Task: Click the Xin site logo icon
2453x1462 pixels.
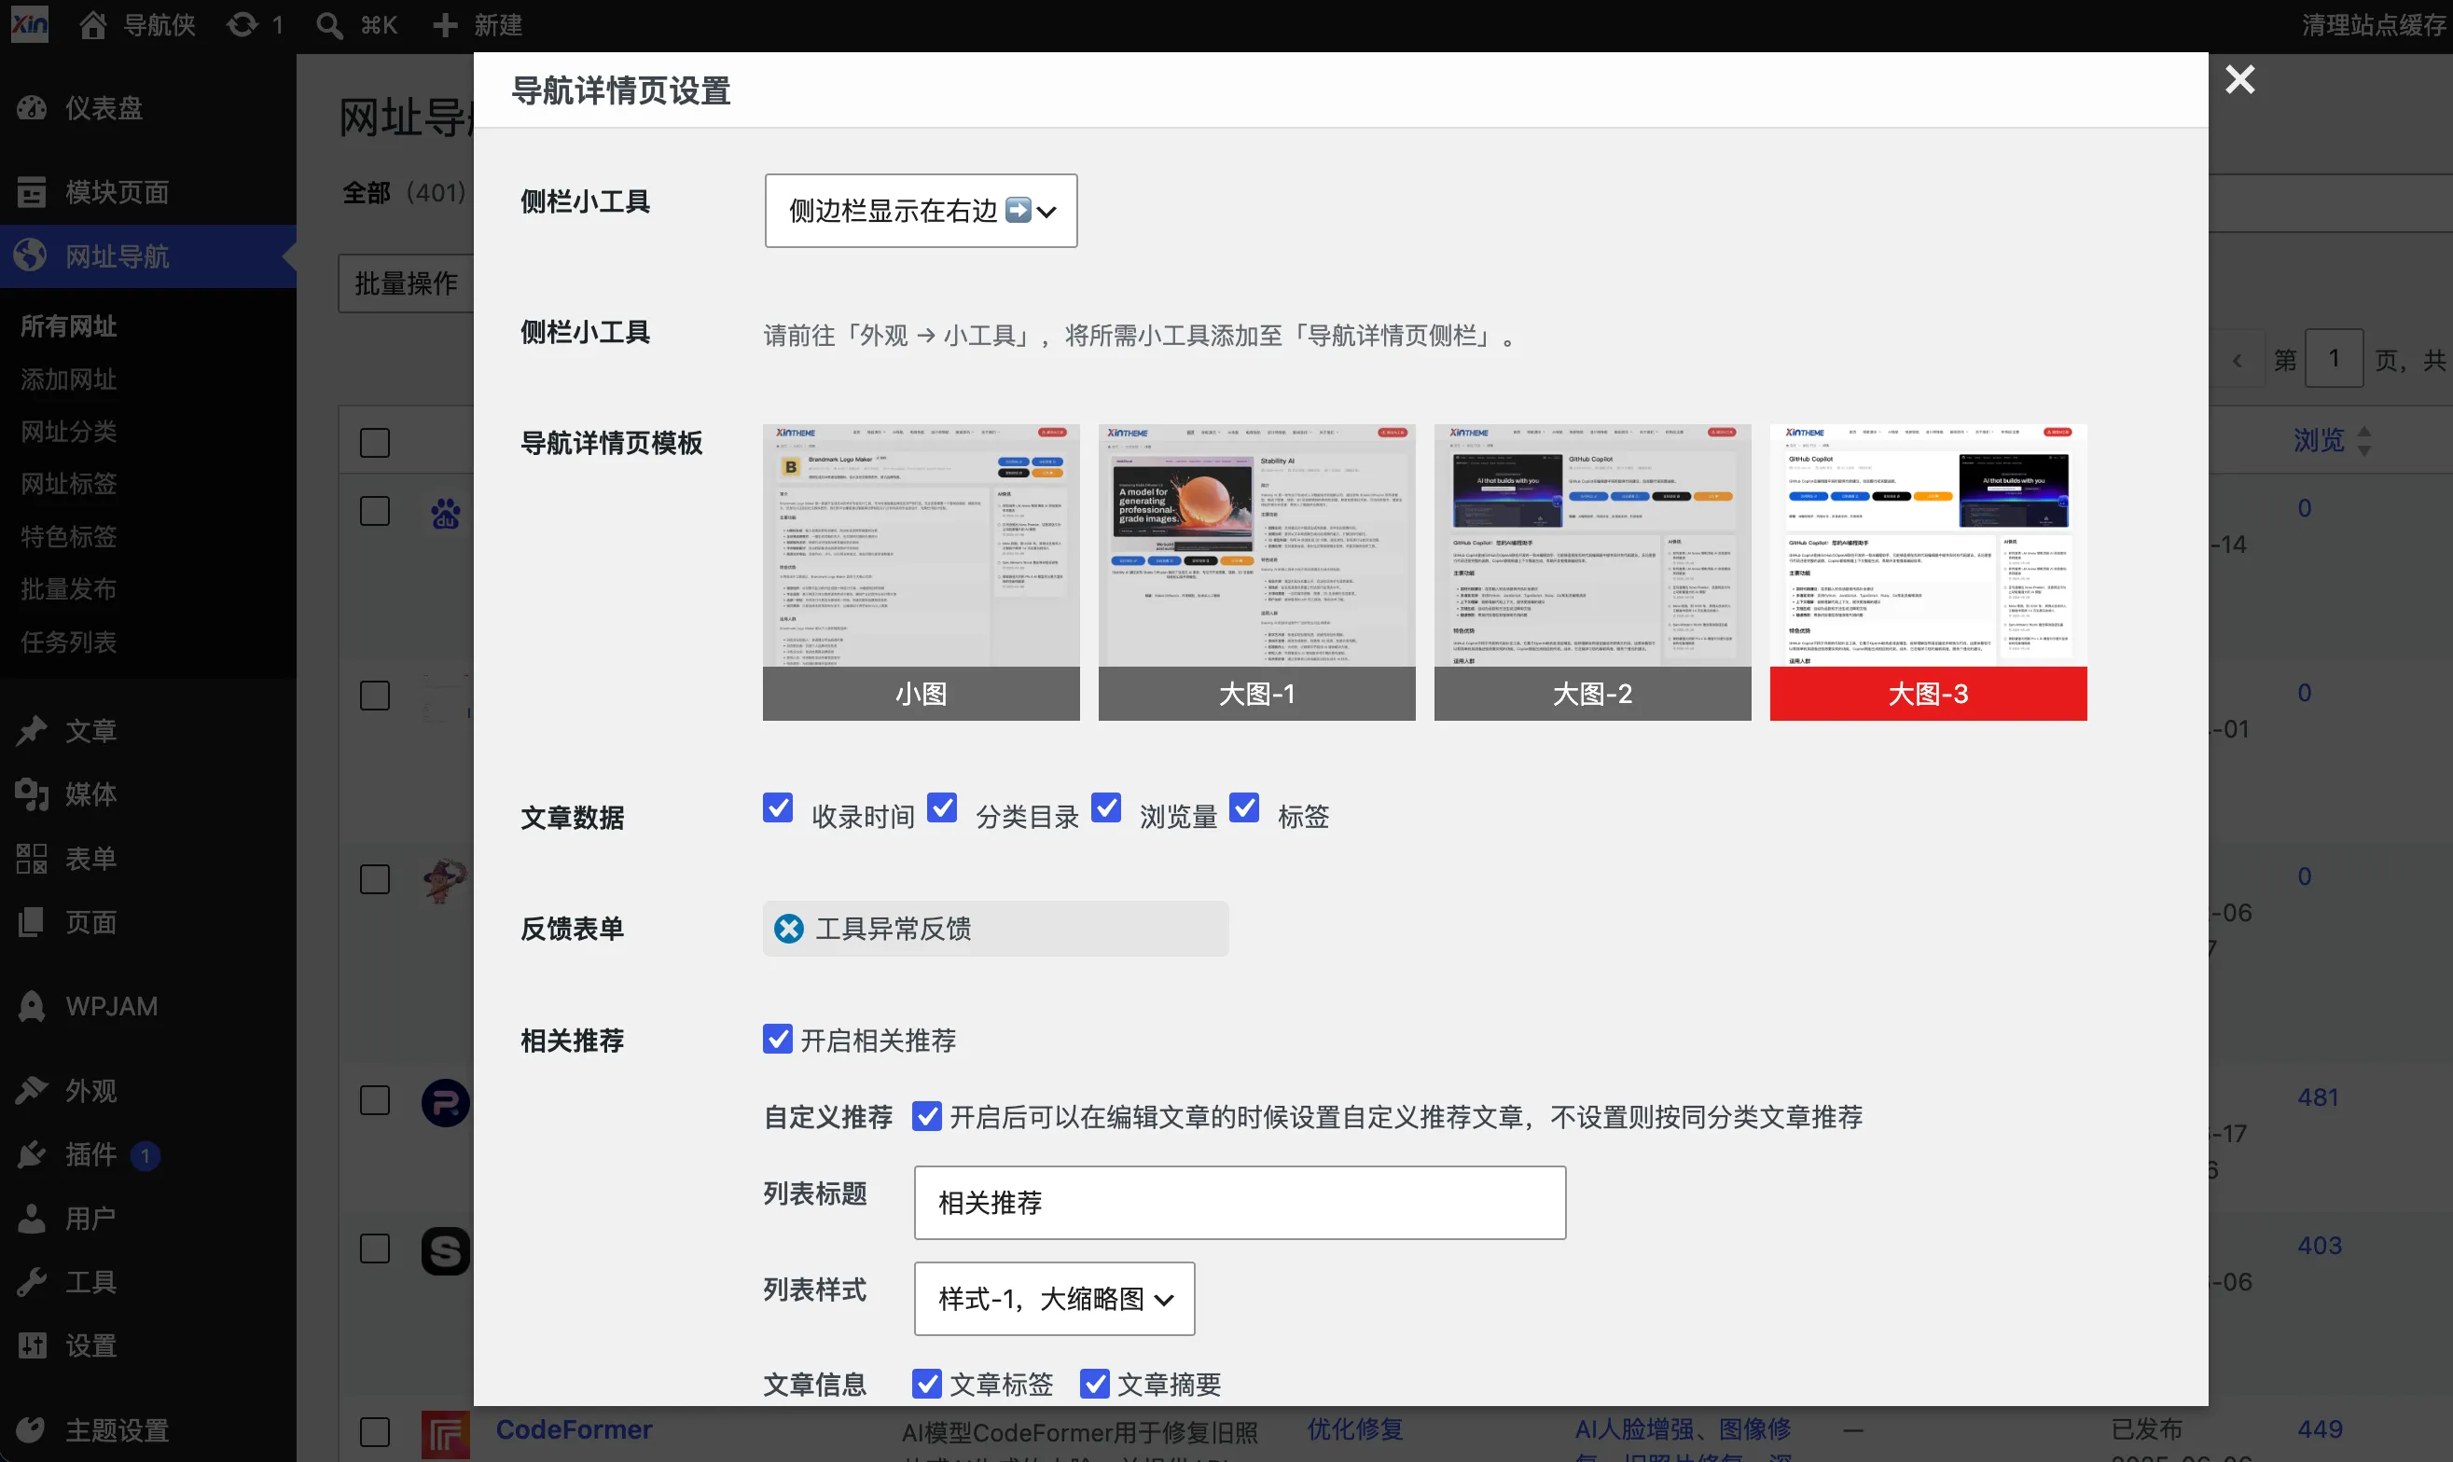Action: click(x=29, y=24)
